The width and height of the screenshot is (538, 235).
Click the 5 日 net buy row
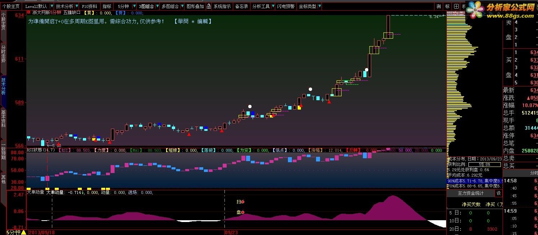(475, 213)
